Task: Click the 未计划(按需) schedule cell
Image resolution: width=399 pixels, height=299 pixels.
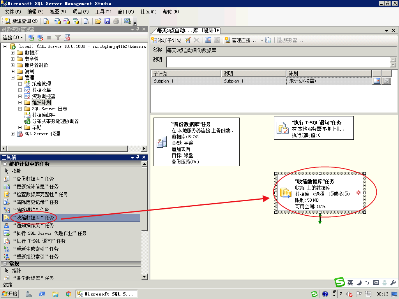Action: click(329, 81)
